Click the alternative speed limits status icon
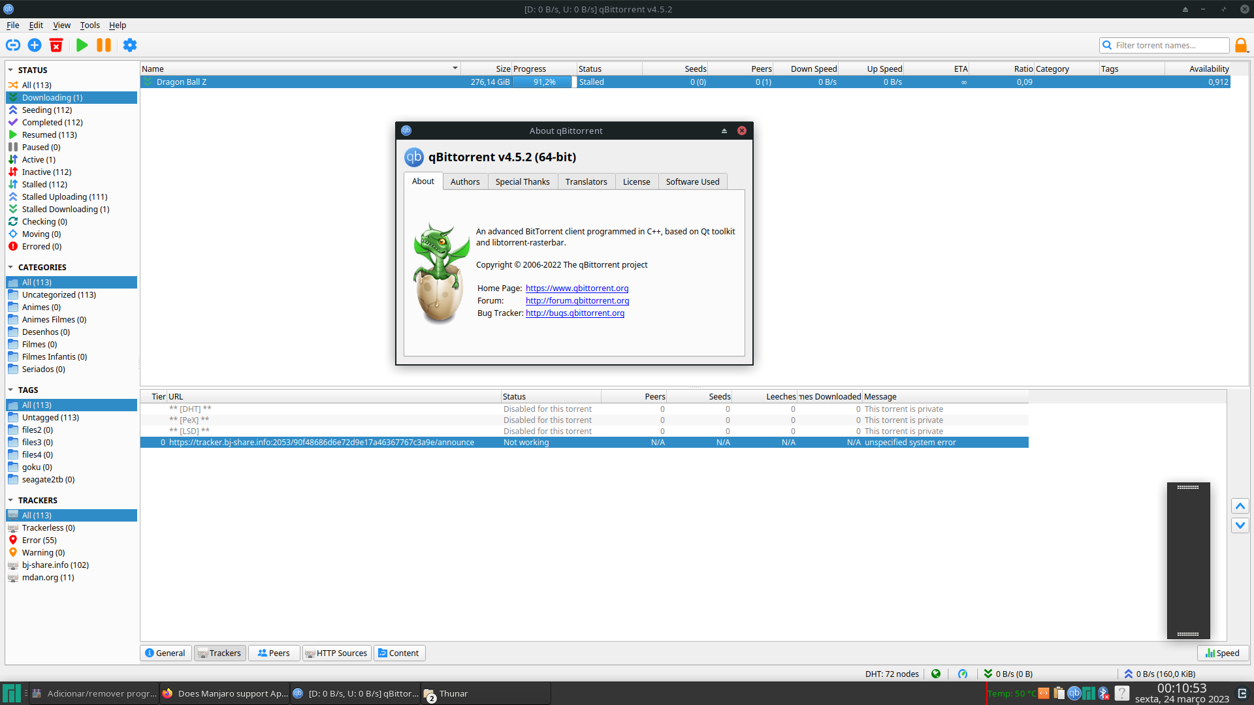The height and width of the screenshot is (705, 1254). [x=962, y=674]
